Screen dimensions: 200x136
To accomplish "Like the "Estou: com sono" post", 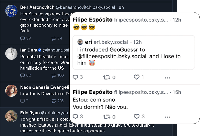I will [x=137, y=116].
